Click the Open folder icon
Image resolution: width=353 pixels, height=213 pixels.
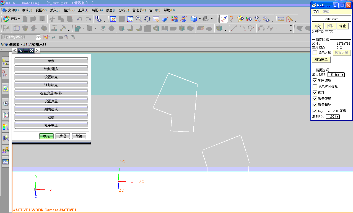[x=33, y=19]
